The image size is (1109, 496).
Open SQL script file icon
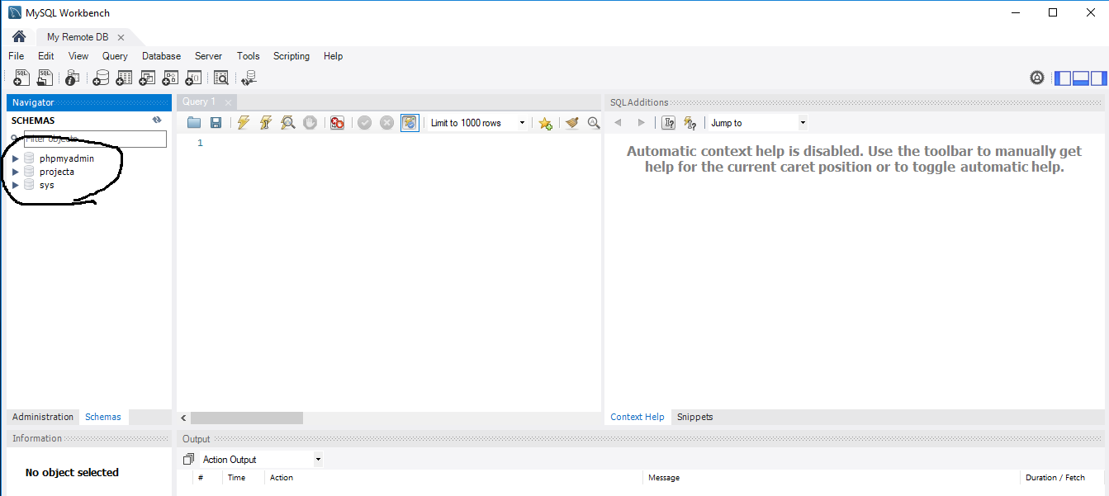click(45, 78)
